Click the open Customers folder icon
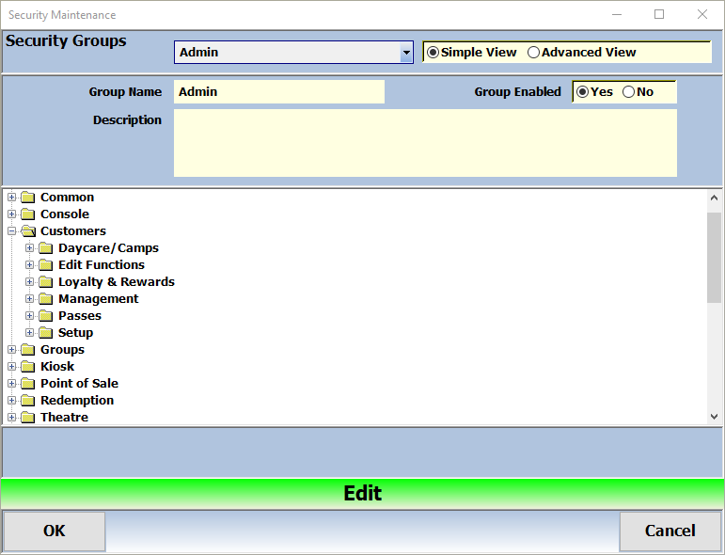The width and height of the screenshot is (725, 555). tap(27, 231)
